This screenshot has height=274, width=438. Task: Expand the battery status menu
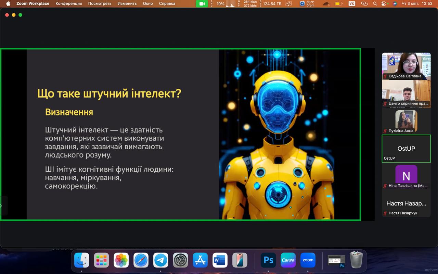[338, 4]
